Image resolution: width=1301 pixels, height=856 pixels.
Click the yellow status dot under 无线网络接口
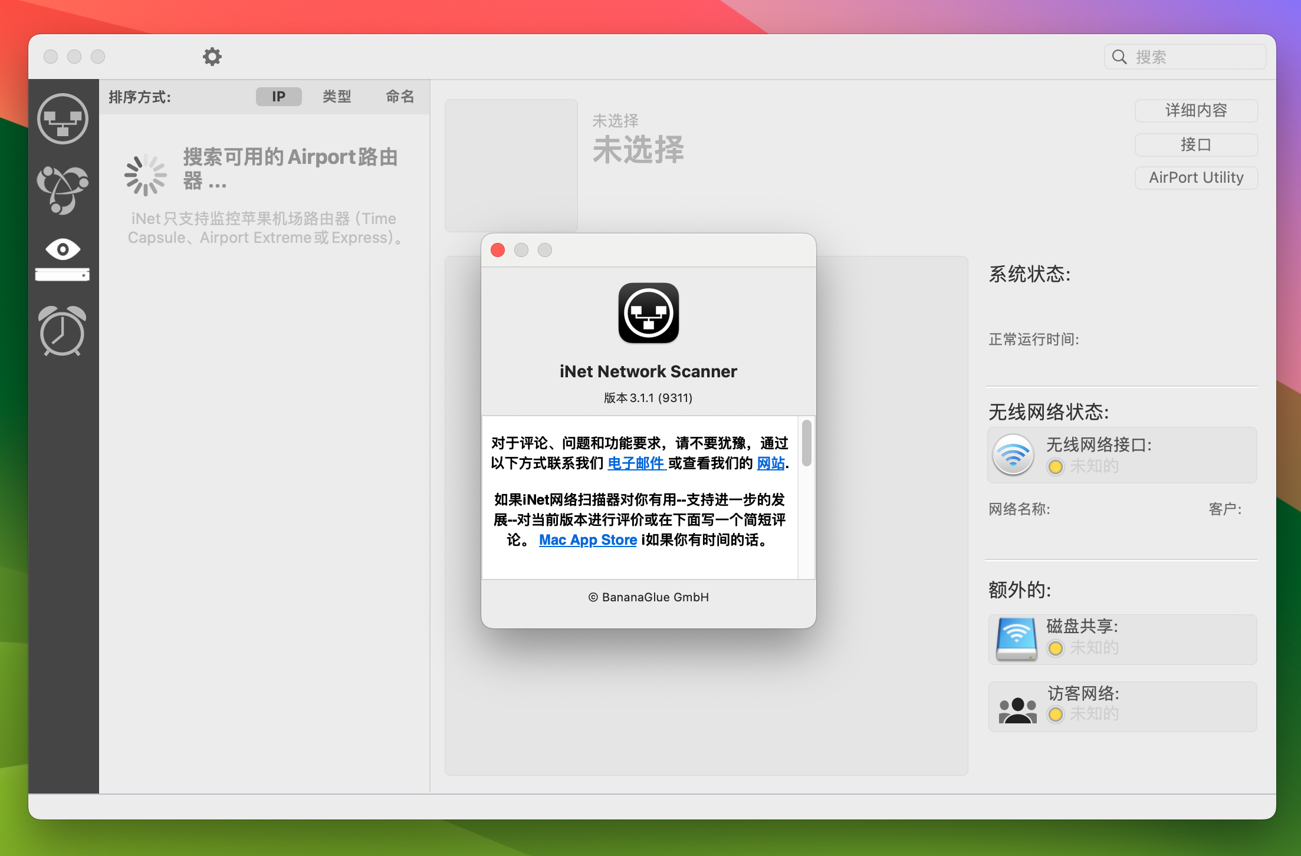(1056, 467)
